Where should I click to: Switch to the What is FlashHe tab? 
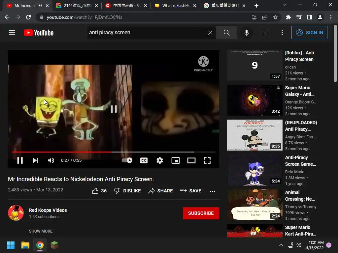(175, 6)
